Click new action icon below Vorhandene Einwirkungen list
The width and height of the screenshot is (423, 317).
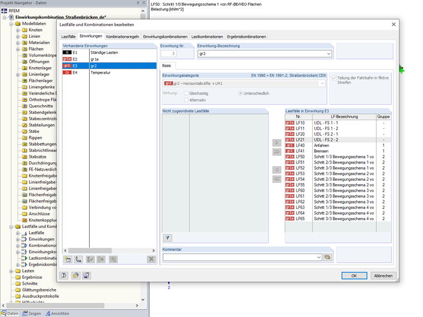(68, 259)
